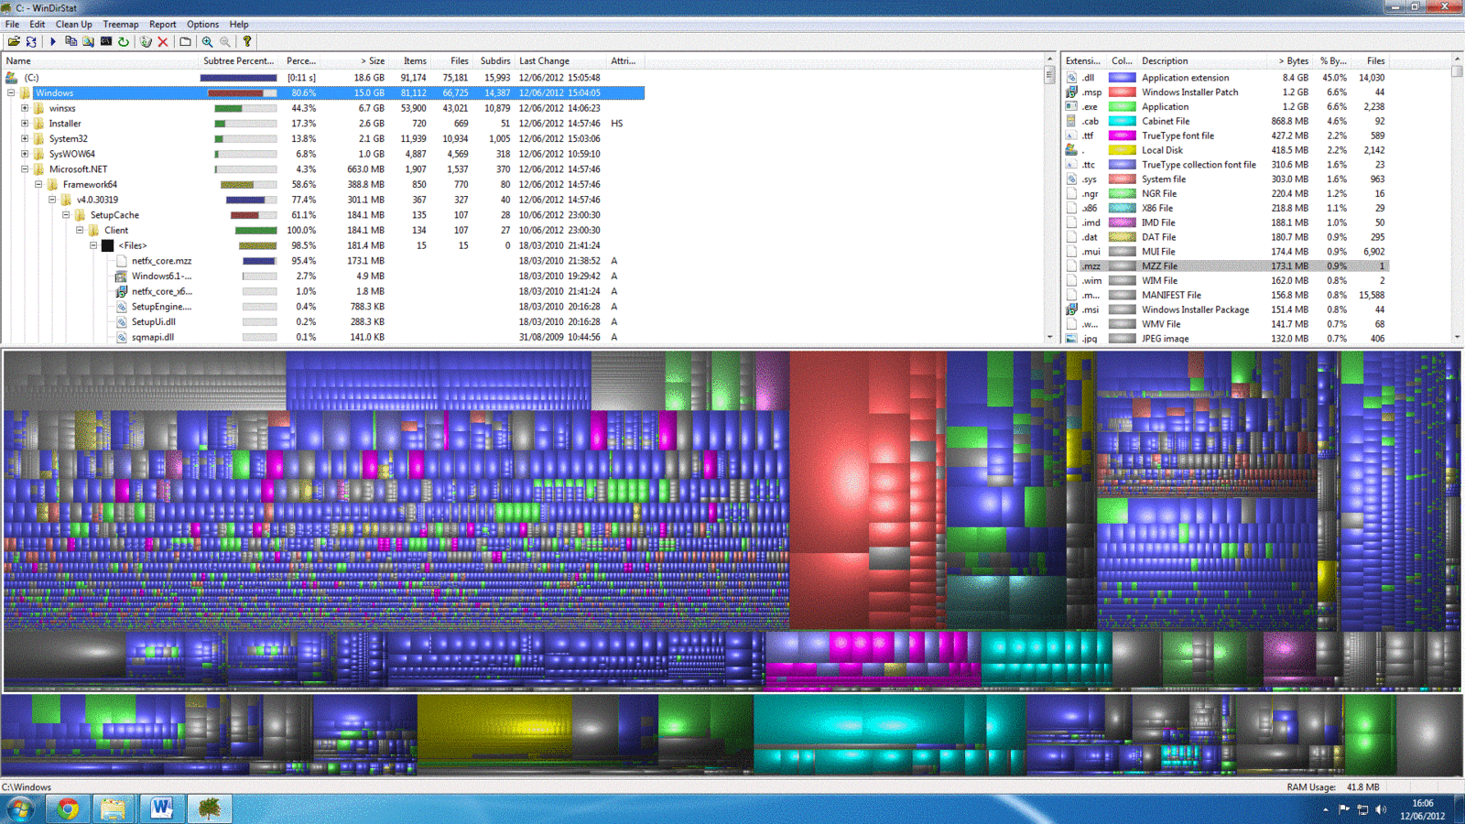Select the Windows Installer Package row

point(1227,309)
